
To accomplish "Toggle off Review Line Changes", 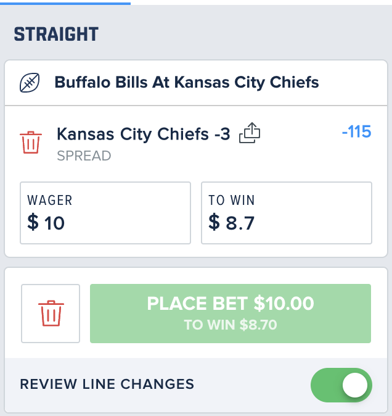I will (x=341, y=385).
